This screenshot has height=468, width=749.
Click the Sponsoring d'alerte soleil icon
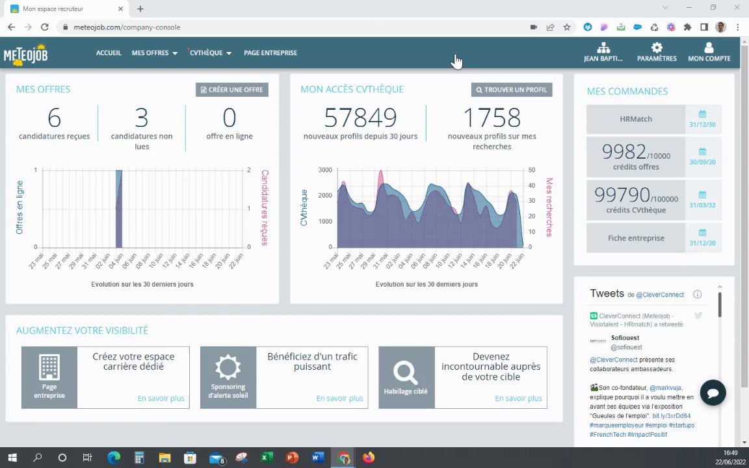pyautogui.click(x=228, y=367)
